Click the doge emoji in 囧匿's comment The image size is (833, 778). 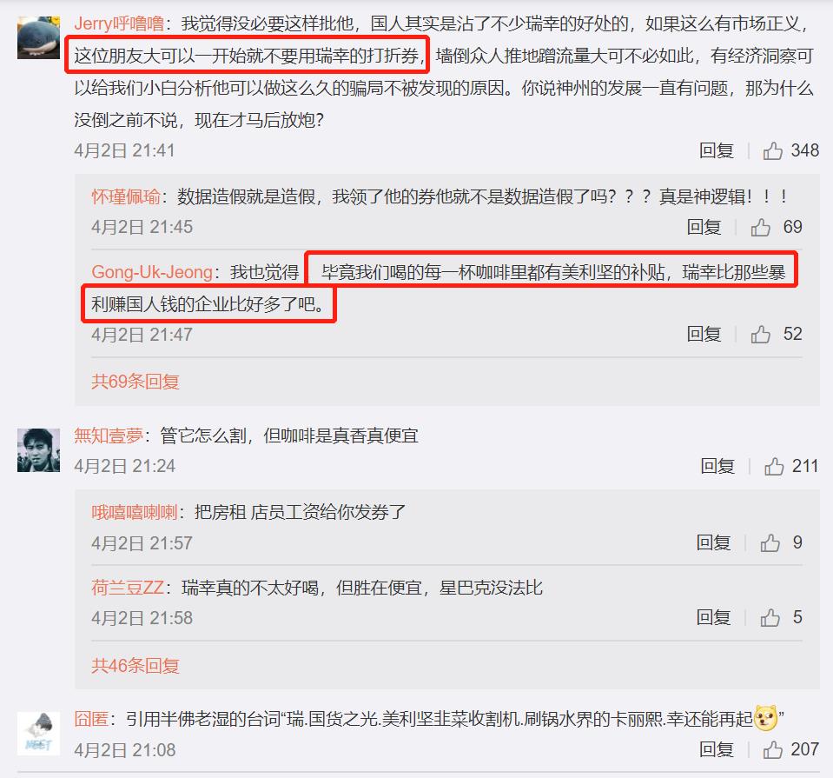[766, 718]
